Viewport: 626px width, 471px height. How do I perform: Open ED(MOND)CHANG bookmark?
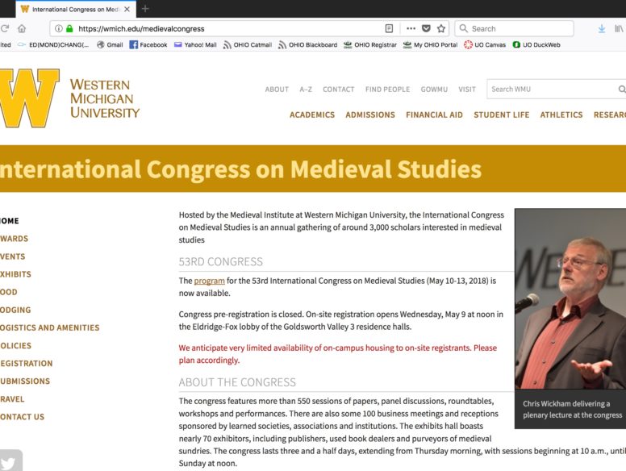(x=53, y=44)
